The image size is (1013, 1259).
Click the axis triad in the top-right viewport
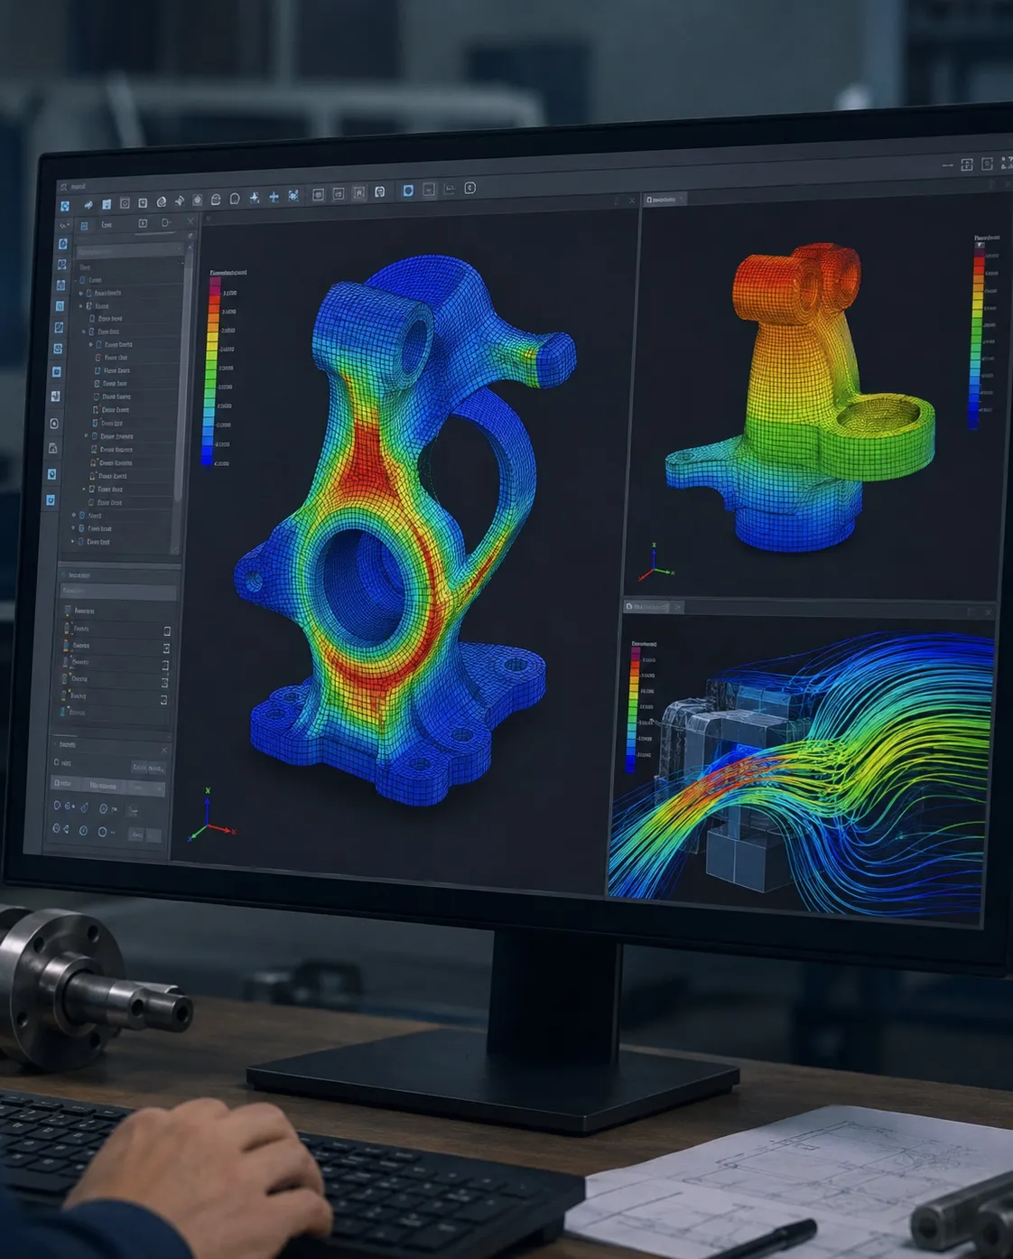[656, 564]
